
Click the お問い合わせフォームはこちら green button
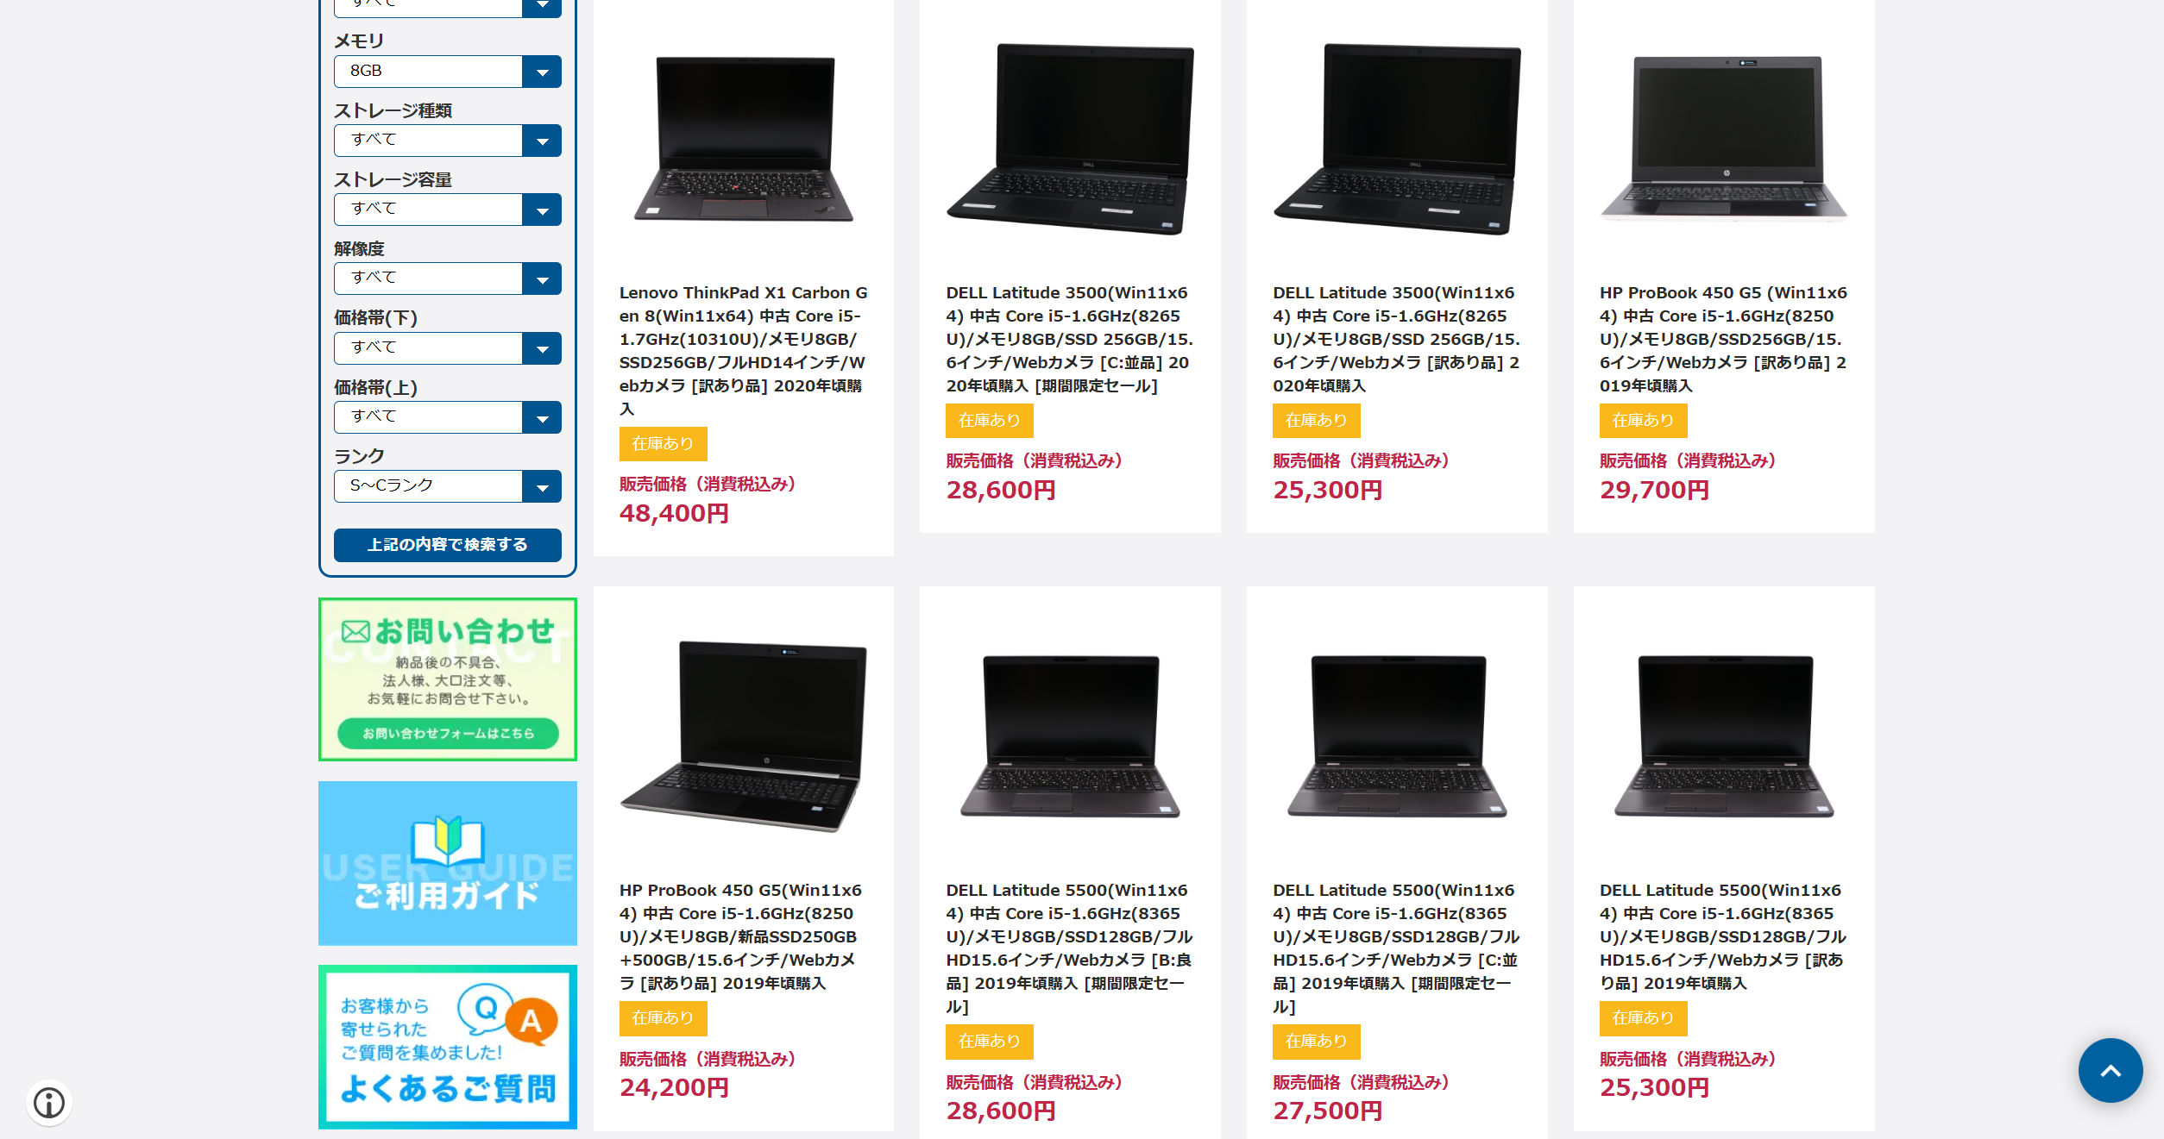click(x=448, y=733)
